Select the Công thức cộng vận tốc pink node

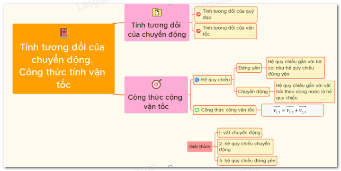[x=156, y=95]
